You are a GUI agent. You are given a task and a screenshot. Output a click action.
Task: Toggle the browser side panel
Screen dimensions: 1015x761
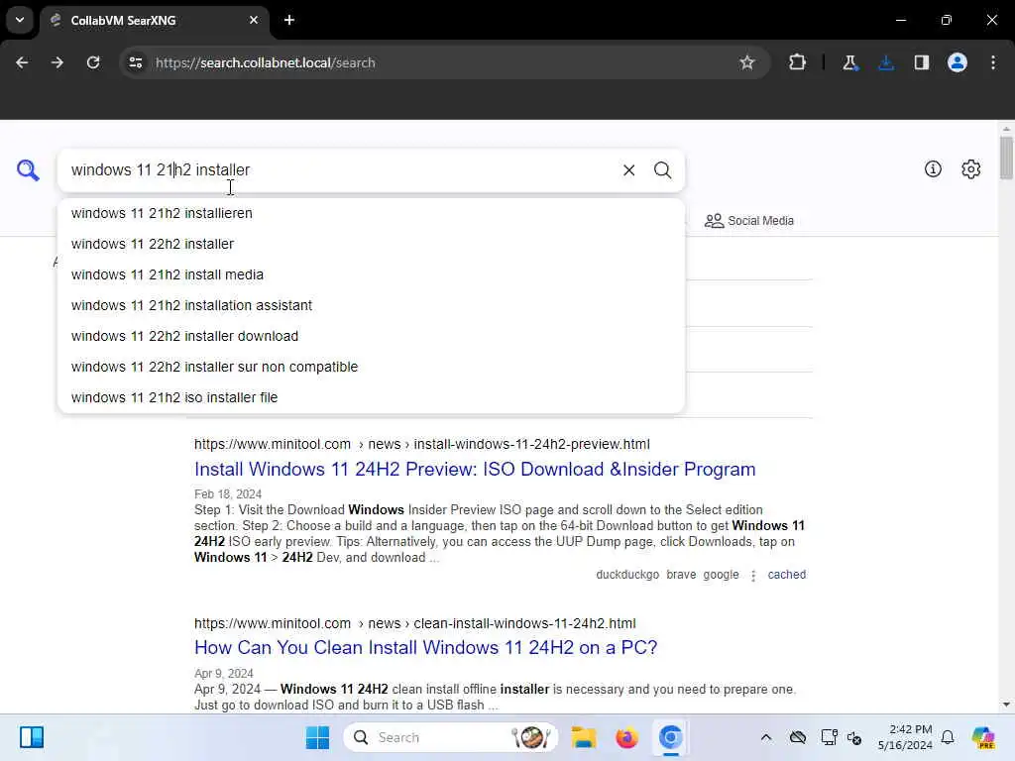pos(922,62)
